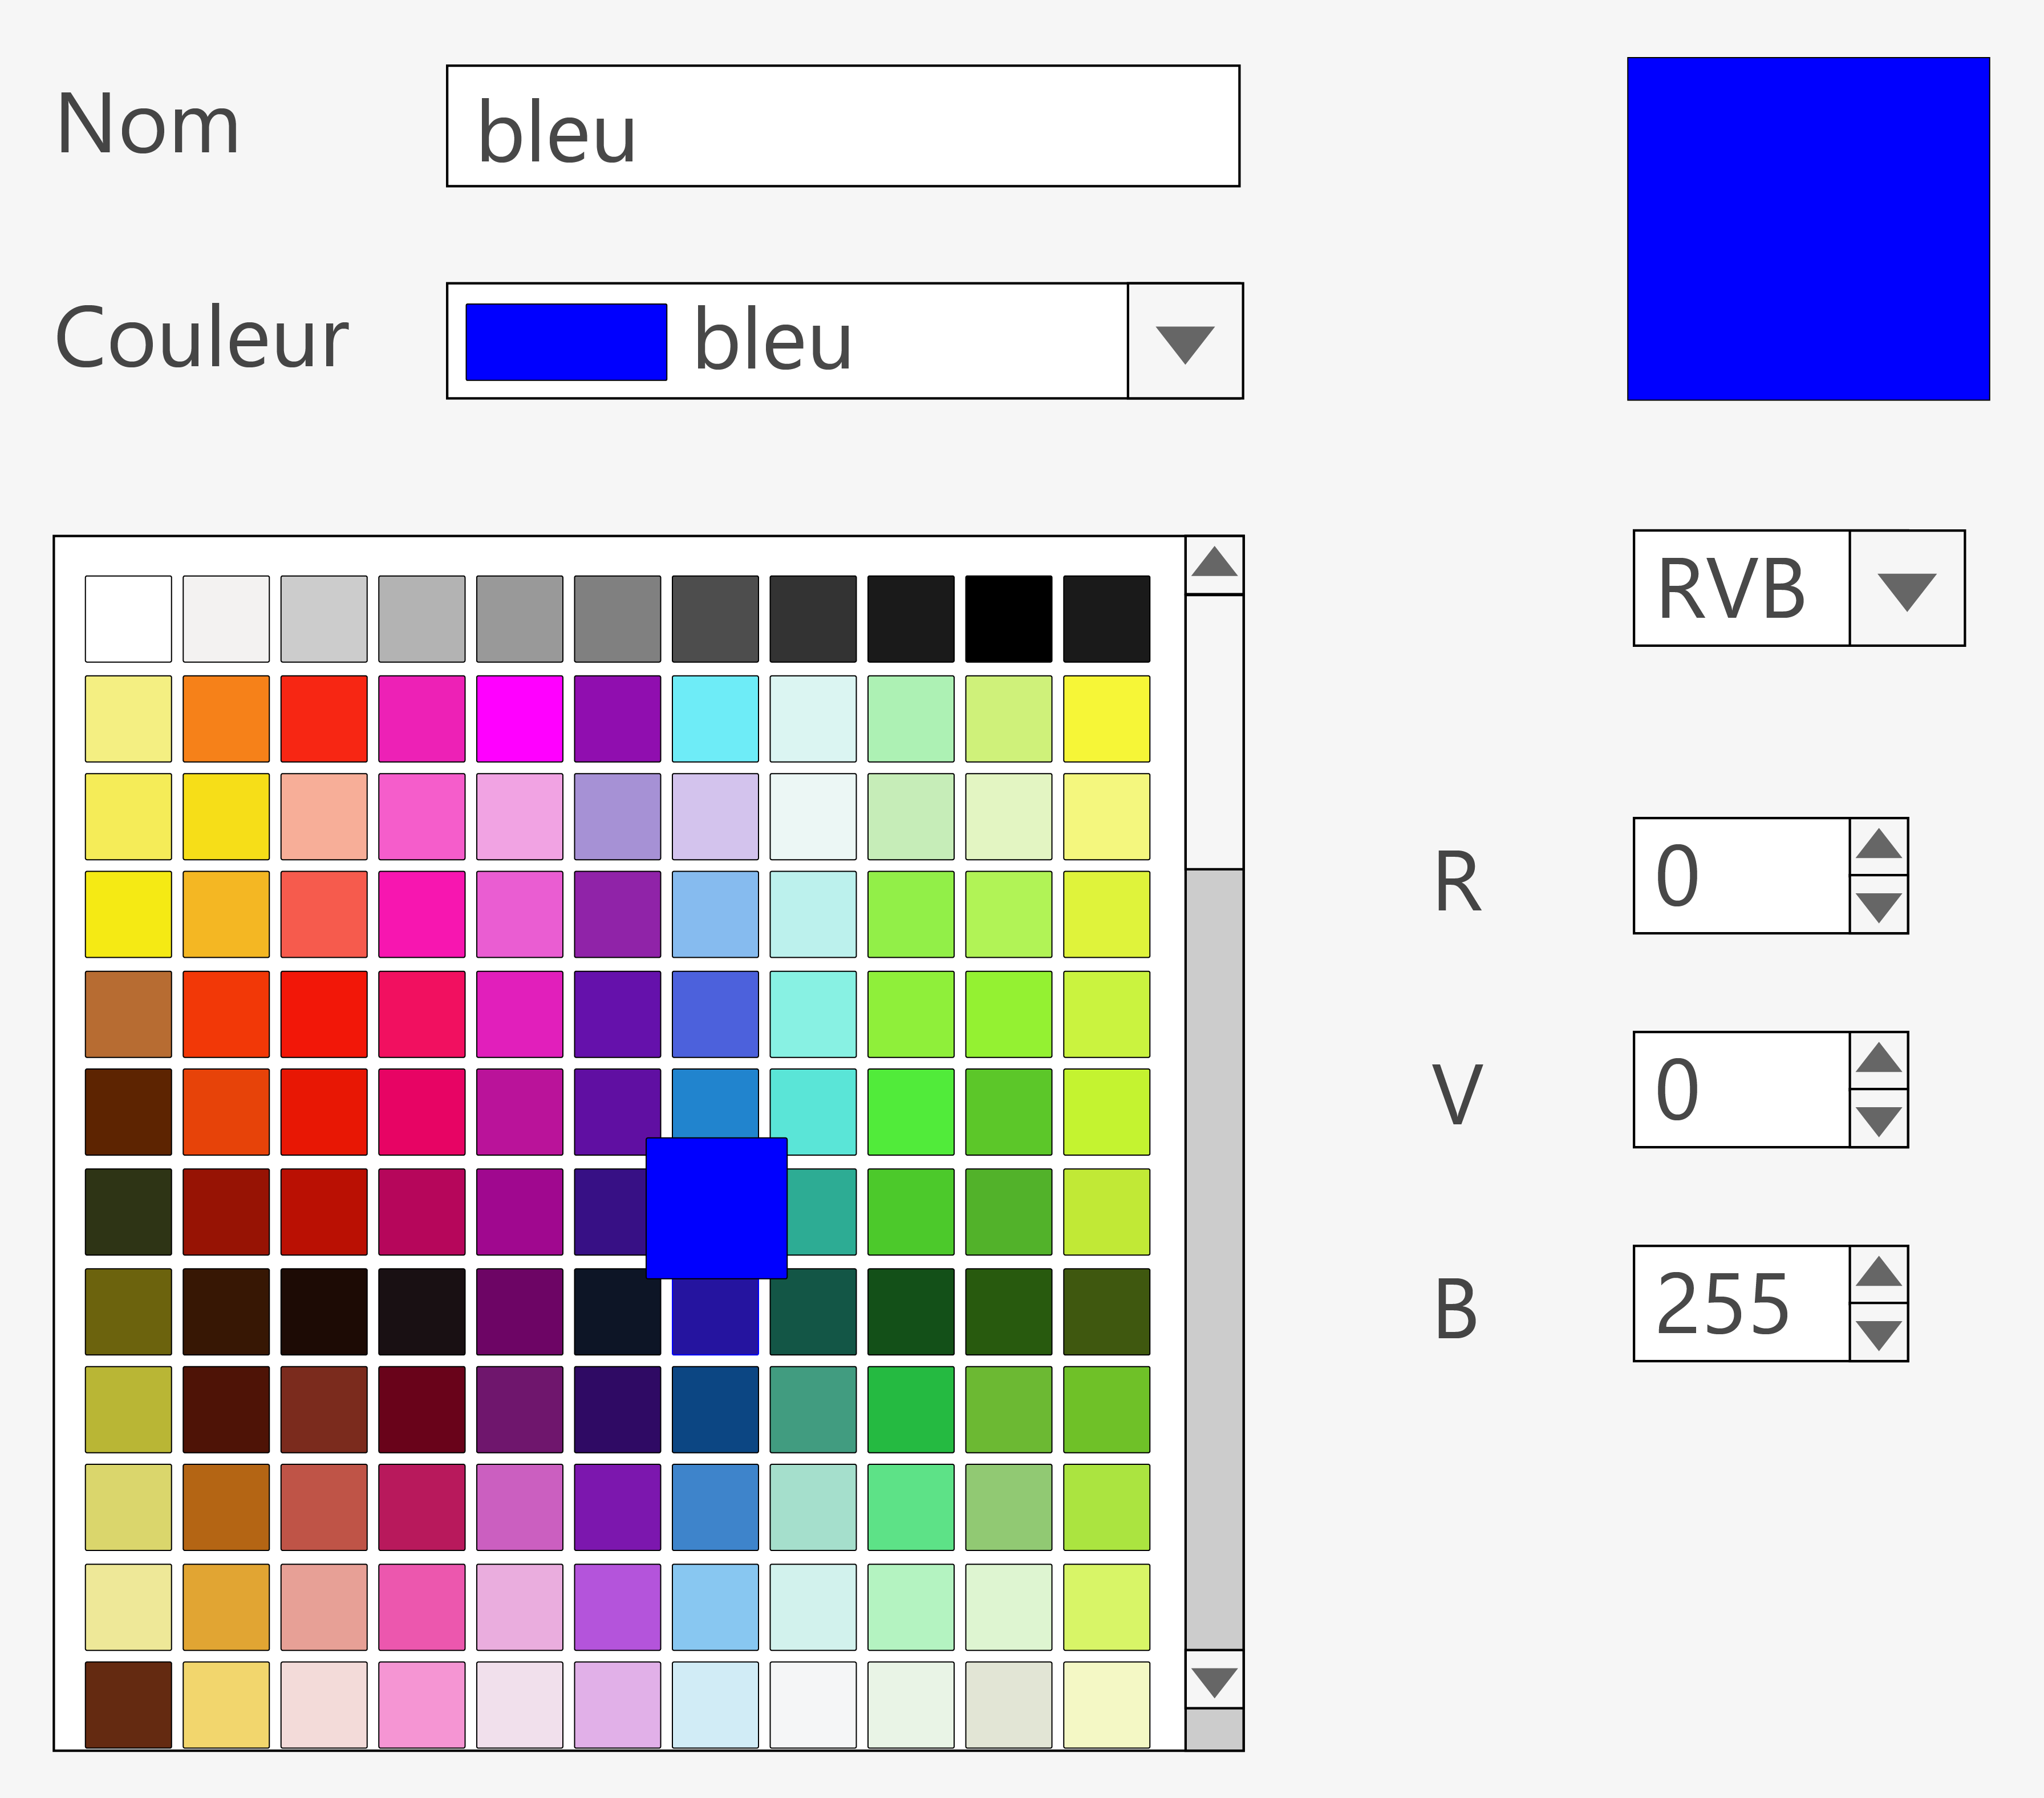The width and height of the screenshot is (2044, 1798).
Task: Pick the cyan swatch in second row
Action: click(x=715, y=718)
